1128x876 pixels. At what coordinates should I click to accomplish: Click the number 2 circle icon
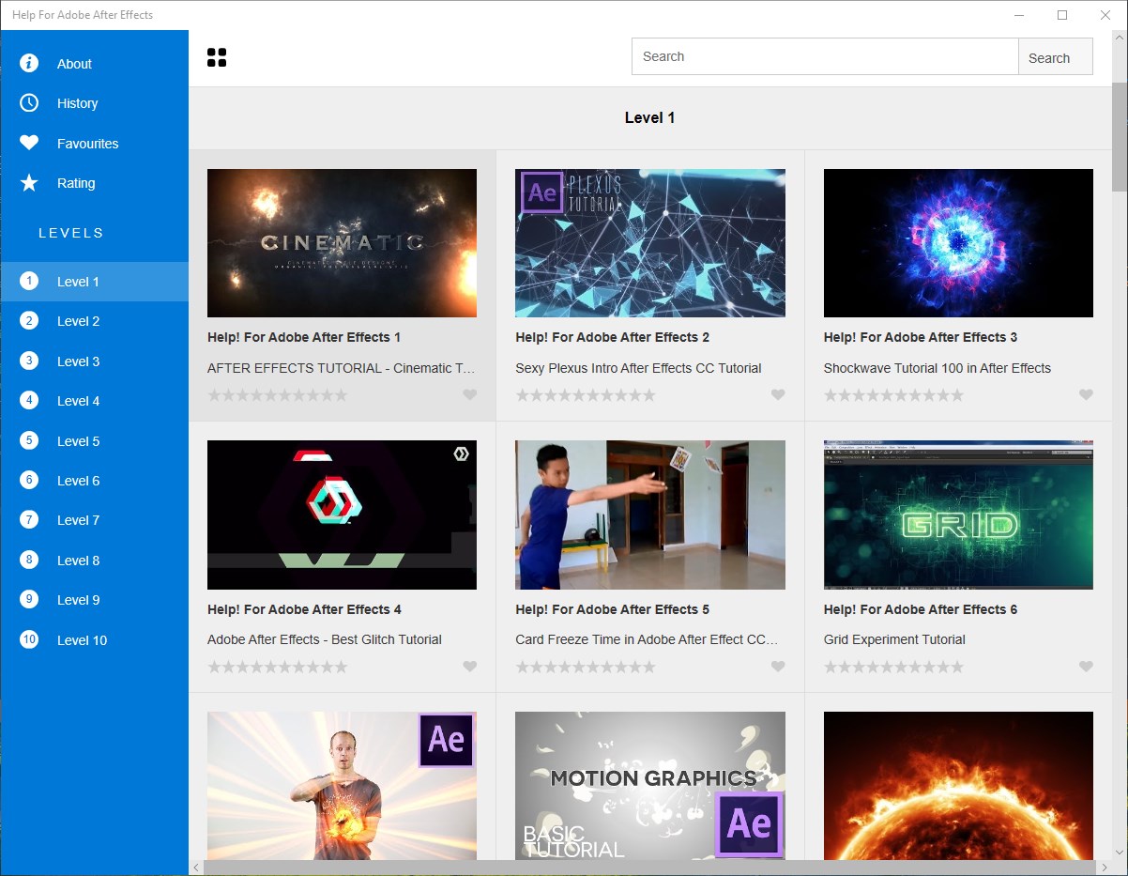tap(29, 321)
